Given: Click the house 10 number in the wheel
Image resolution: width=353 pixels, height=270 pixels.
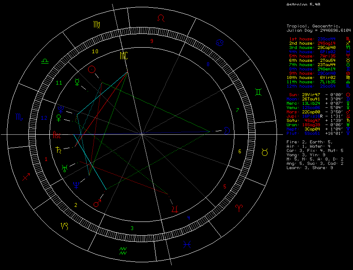Looking at the screenshot, I should 95,51.
